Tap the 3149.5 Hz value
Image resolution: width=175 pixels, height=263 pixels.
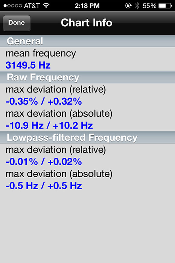tap(28, 65)
